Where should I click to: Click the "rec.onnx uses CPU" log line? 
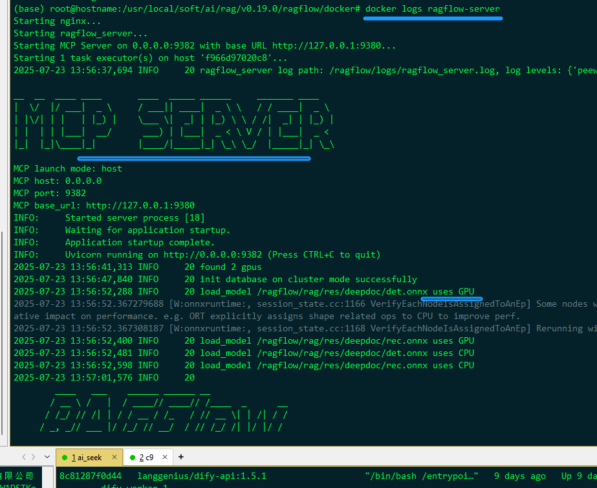click(244, 365)
